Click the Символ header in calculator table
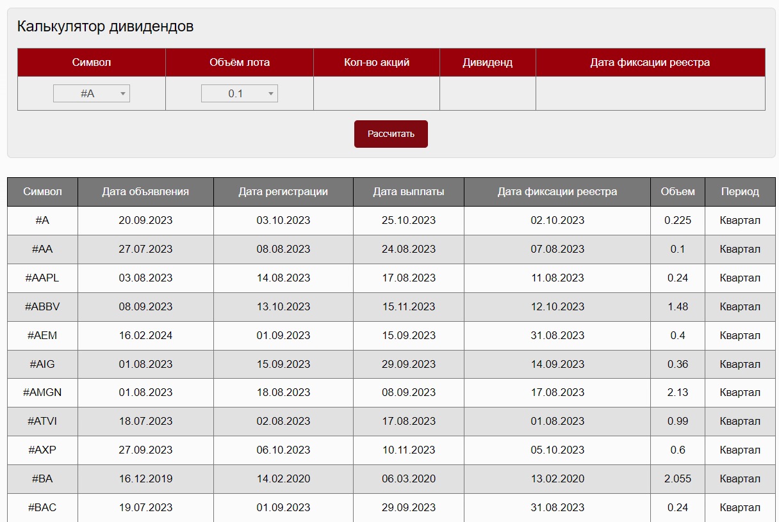Image resolution: width=779 pixels, height=522 pixels. [92, 63]
